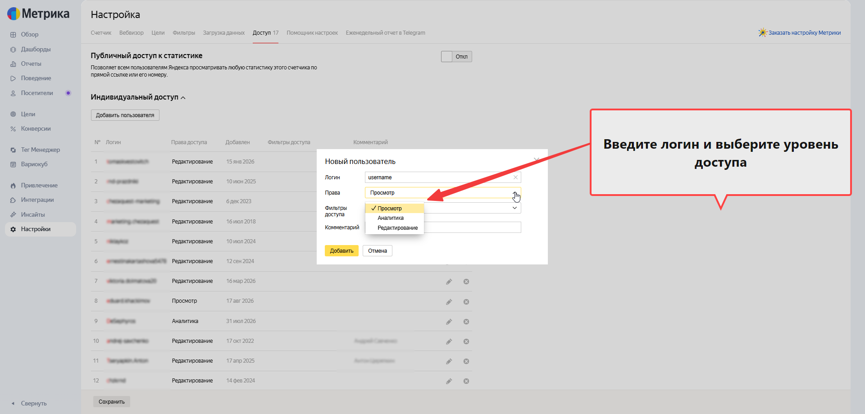Viewport: 865px width, 414px height.
Task: Delete the user added 14 фев 2024
Action: click(x=466, y=381)
